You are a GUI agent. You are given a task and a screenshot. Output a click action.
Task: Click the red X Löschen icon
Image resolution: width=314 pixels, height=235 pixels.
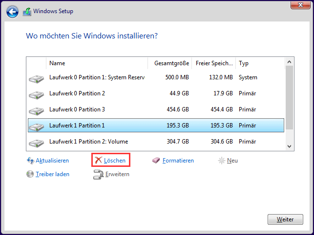(98, 160)
